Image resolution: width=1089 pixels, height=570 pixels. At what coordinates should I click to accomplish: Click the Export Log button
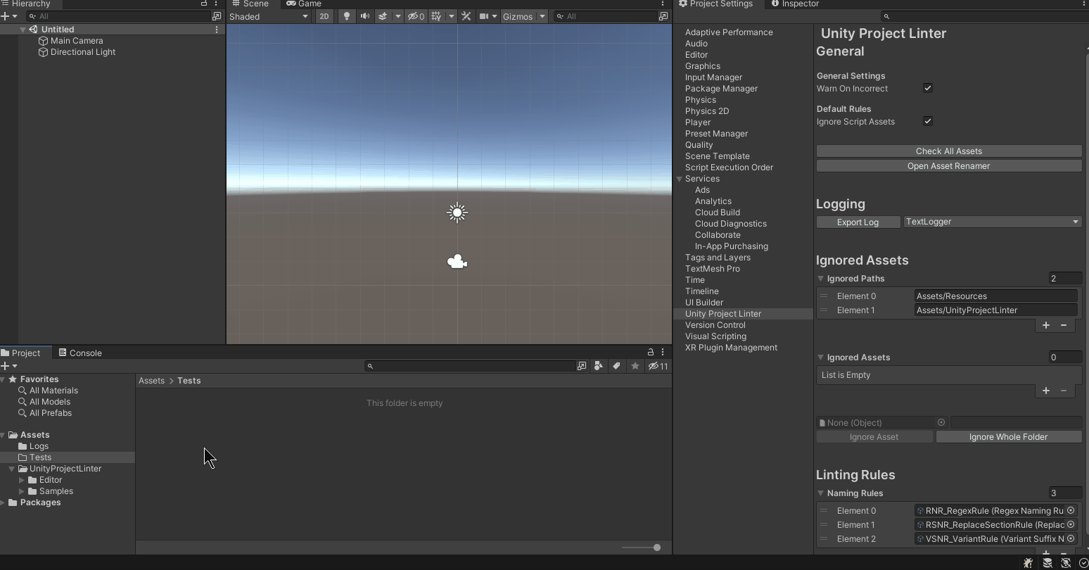pos(858,222)
